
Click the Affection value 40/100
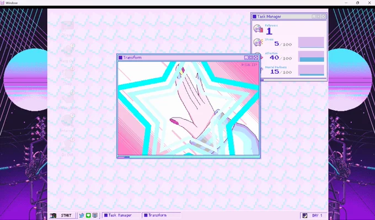pyautogui.click(x=281, y=58)
